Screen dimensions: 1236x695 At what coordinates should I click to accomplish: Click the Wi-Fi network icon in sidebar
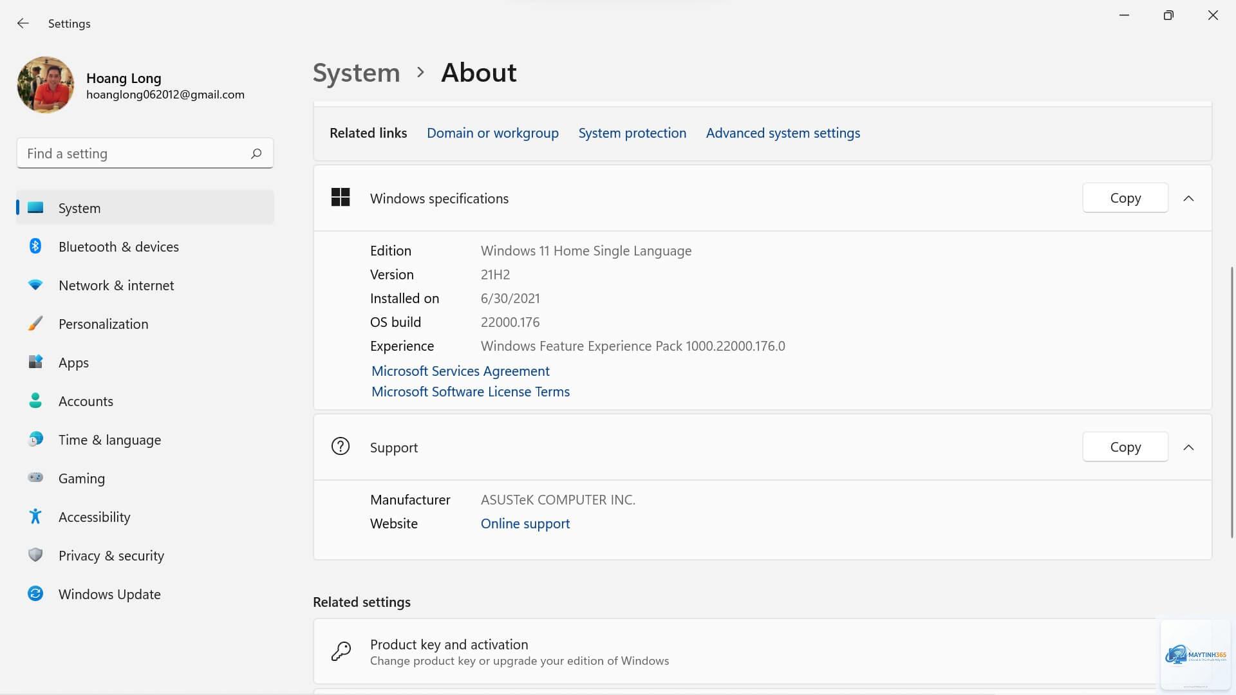(35, 284)
